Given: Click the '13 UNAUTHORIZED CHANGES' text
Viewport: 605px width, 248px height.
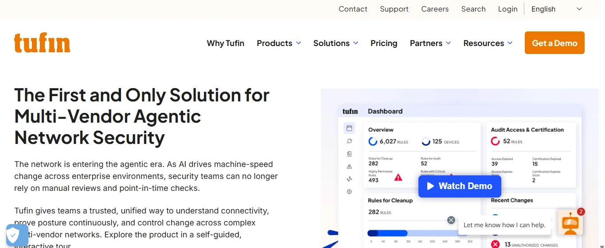Looking at the screenshot, I should click(531, 244).
